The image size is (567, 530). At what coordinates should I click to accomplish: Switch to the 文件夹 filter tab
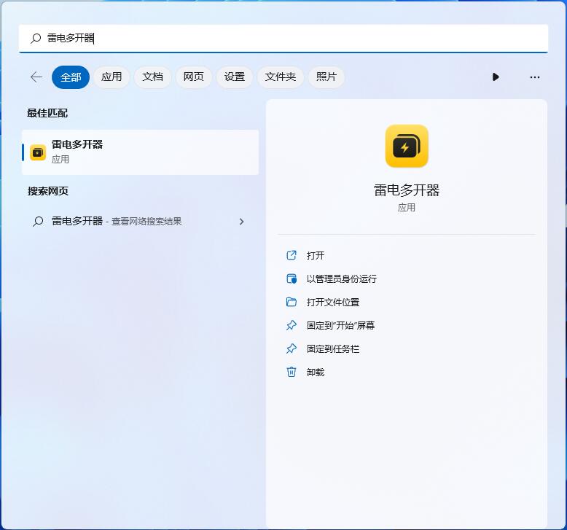[281, 77]
